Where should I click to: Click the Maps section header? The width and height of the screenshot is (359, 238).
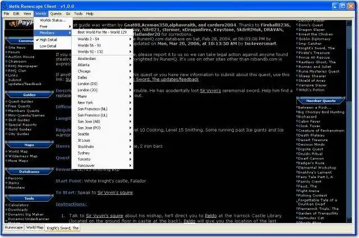pos(29,145)
